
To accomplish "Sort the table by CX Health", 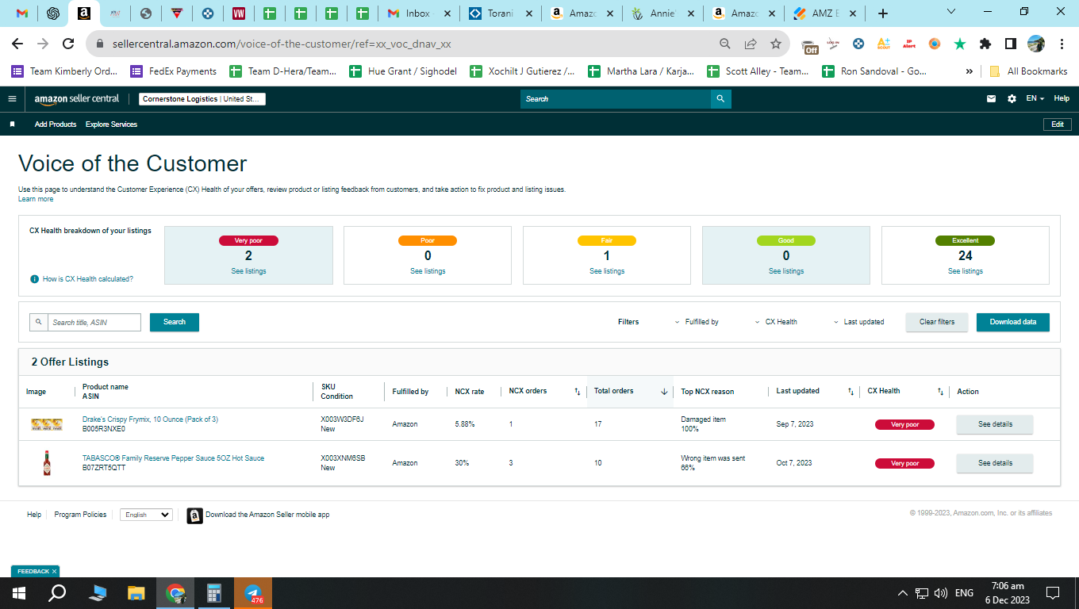I will pos(940,392).
